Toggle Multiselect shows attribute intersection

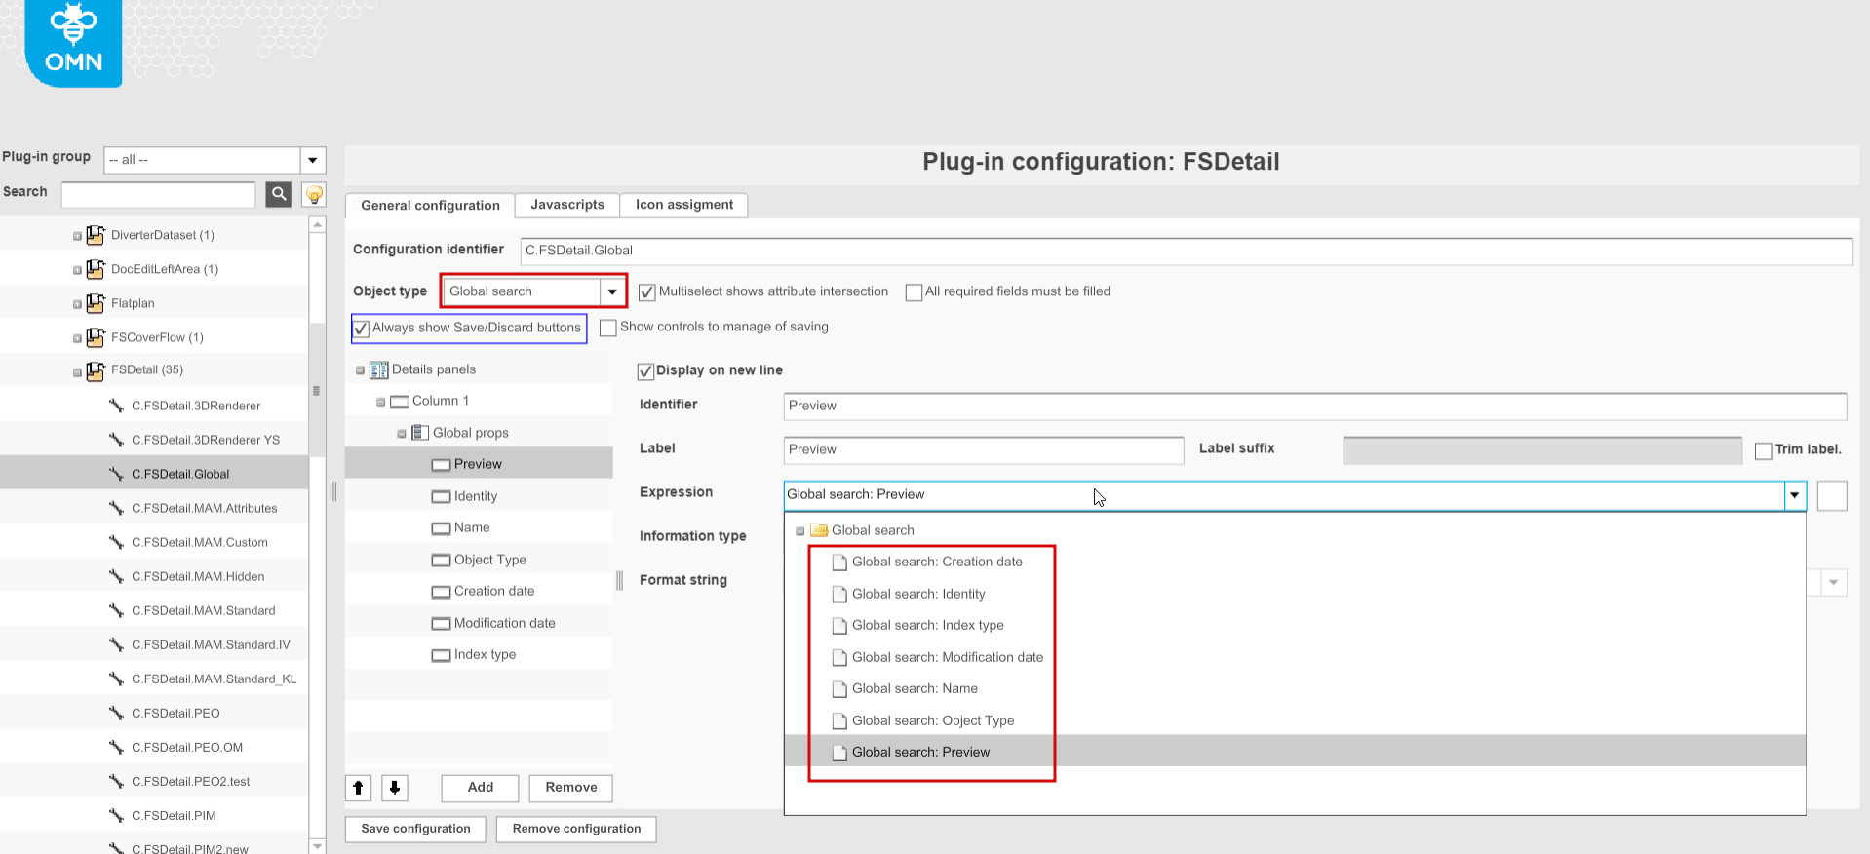(646, 292)
